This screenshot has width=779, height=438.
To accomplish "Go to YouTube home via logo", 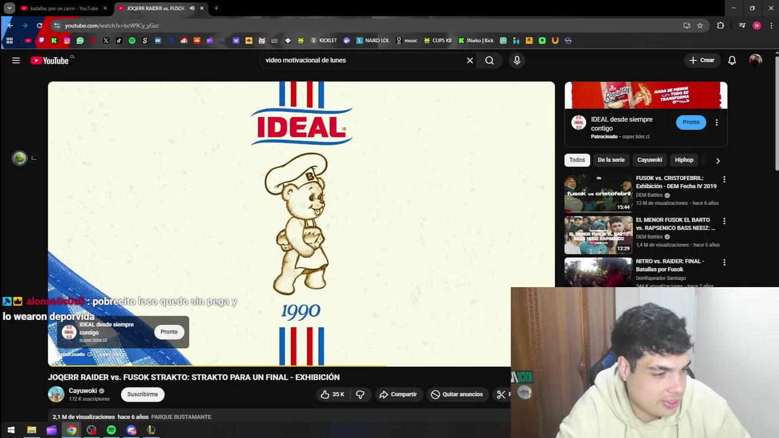I will (50, 60).
